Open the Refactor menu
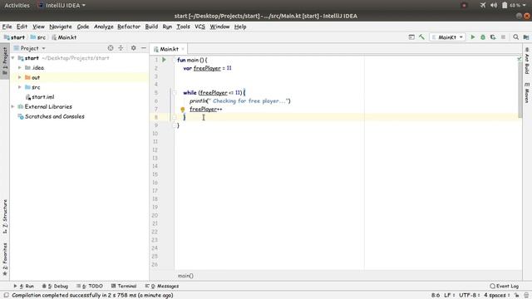 coord(129,27)
